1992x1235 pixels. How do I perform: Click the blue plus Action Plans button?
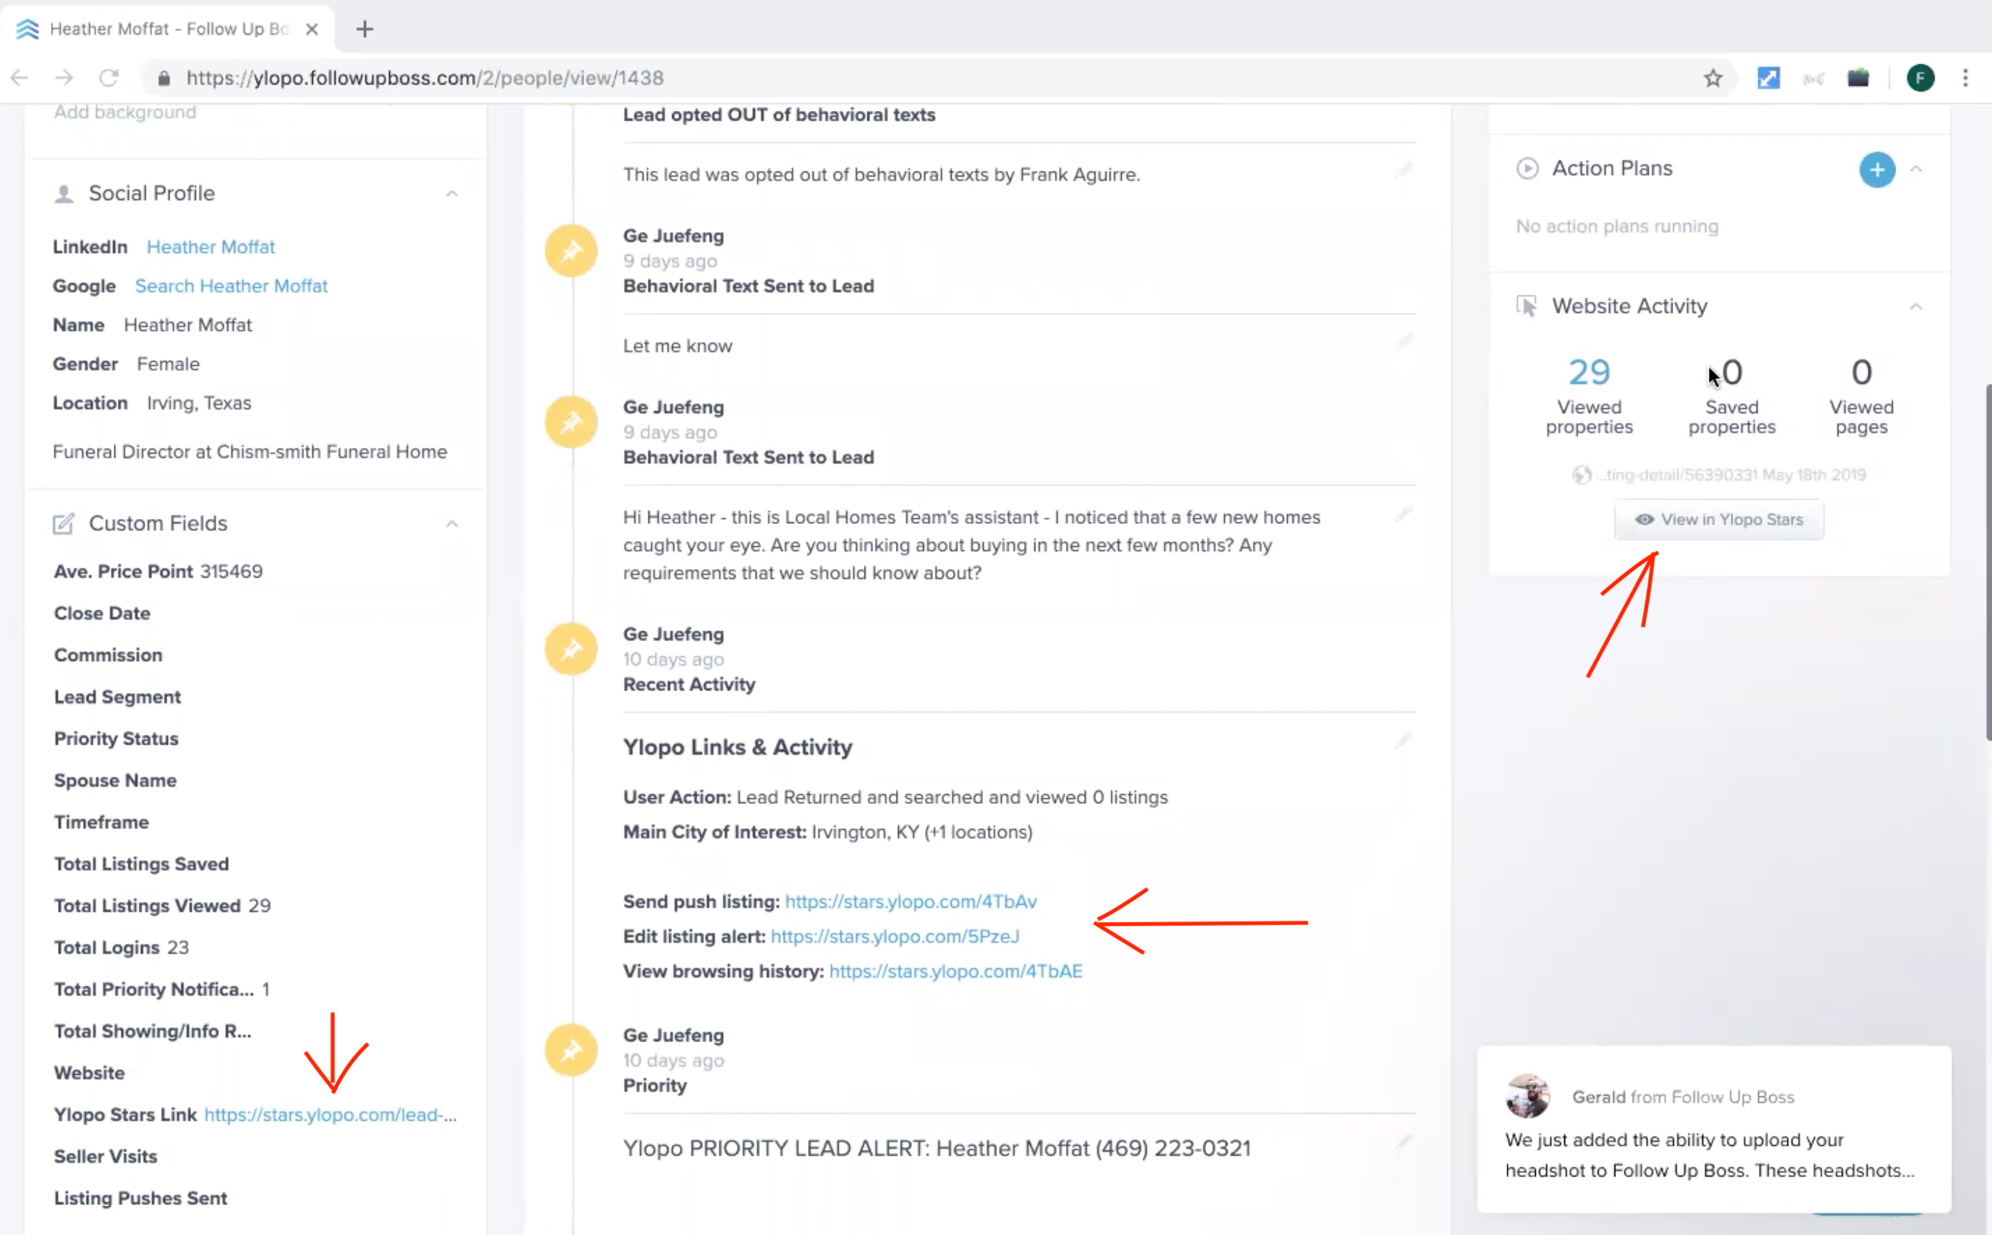point(1877,170)
